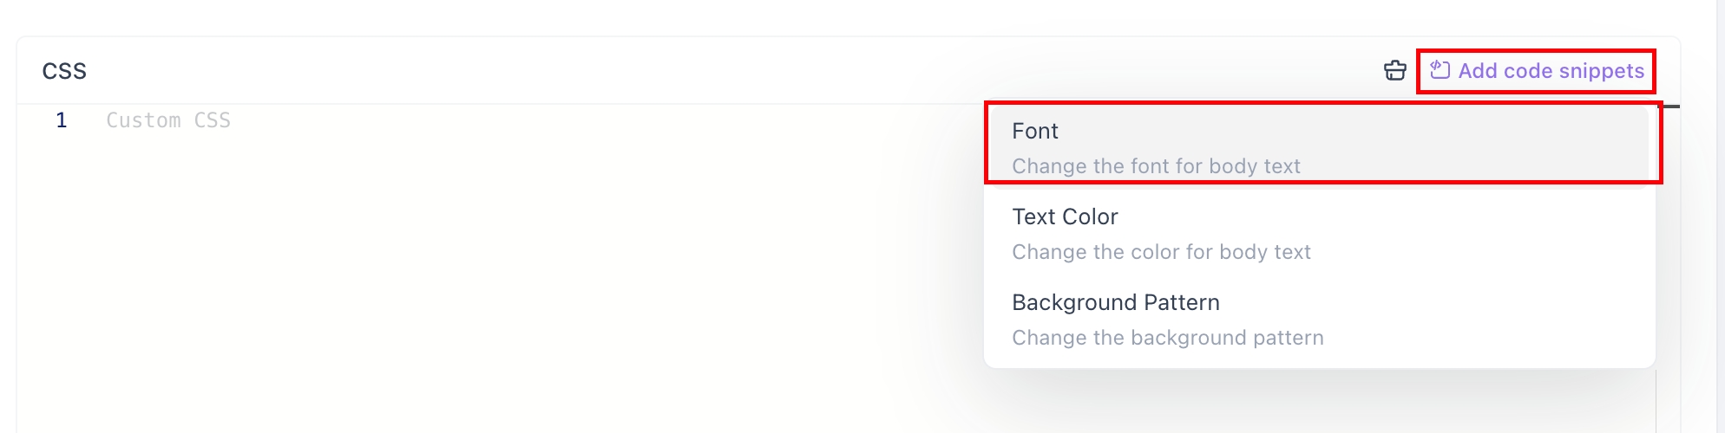Open the Add code snippets dropdown
This screenshot has width=1725, height=433.
click(1537, 71)
